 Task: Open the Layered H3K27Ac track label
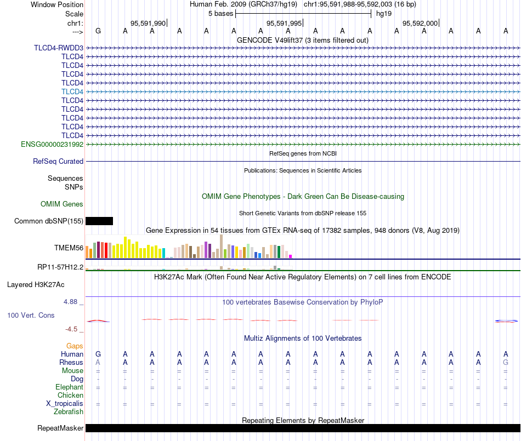click(36, 285)
